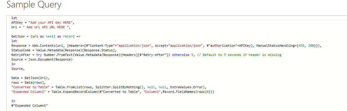Click the "Data = GetJson(Url)" line
Screen dimensions: 347x111
(x=29, y=78)
